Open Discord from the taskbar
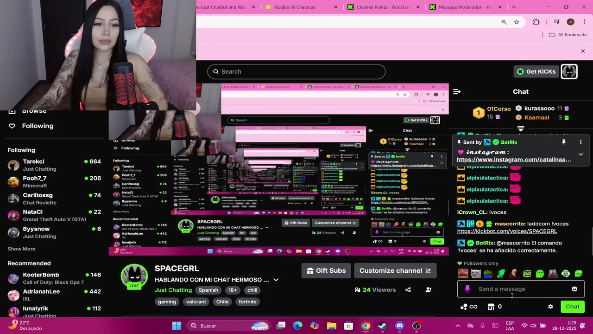Screen dimensions: 593x334 pyautogui.click(x=400, y=326)
